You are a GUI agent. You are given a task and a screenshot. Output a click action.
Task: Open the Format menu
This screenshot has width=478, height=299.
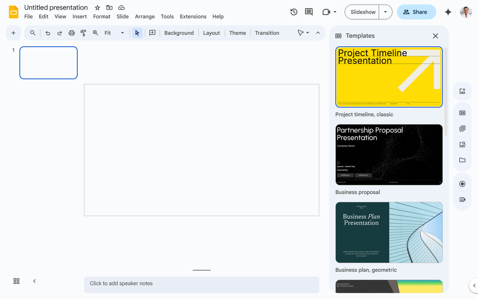click(102, 17)
